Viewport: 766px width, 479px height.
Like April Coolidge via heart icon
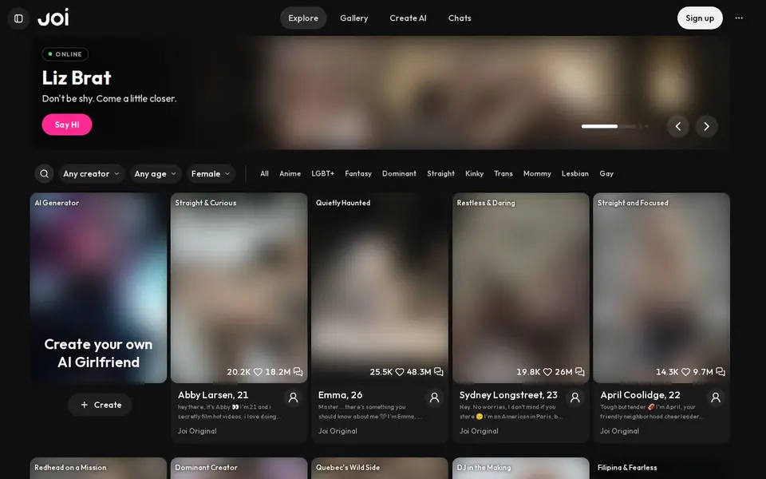[x=686, y=372]
